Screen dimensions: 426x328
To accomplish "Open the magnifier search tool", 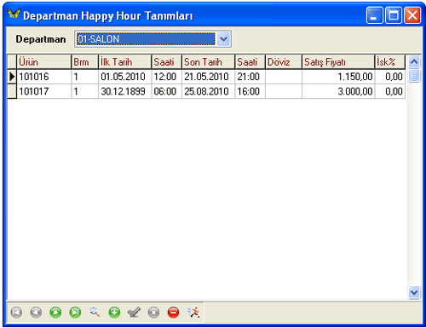I will point(95,313).
